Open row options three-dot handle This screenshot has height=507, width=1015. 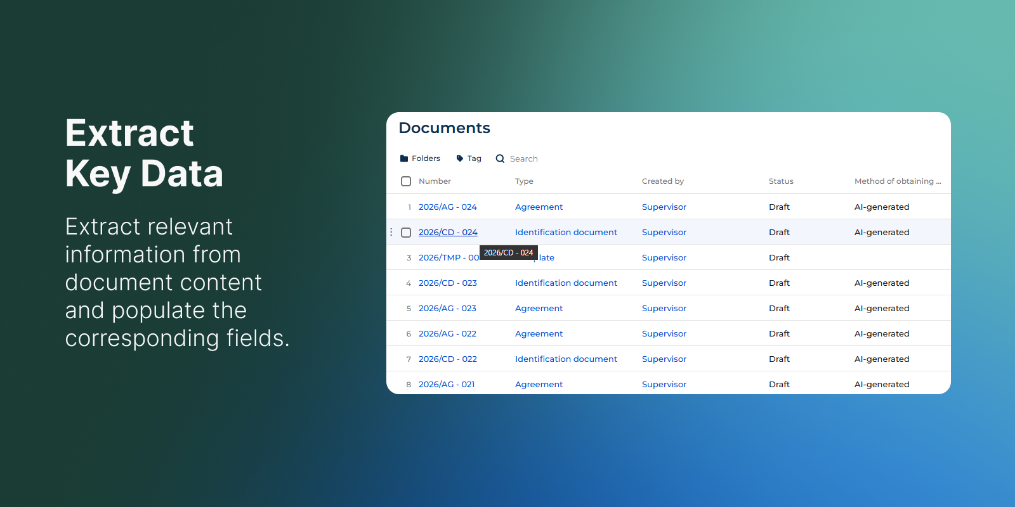tap(391, 232)
